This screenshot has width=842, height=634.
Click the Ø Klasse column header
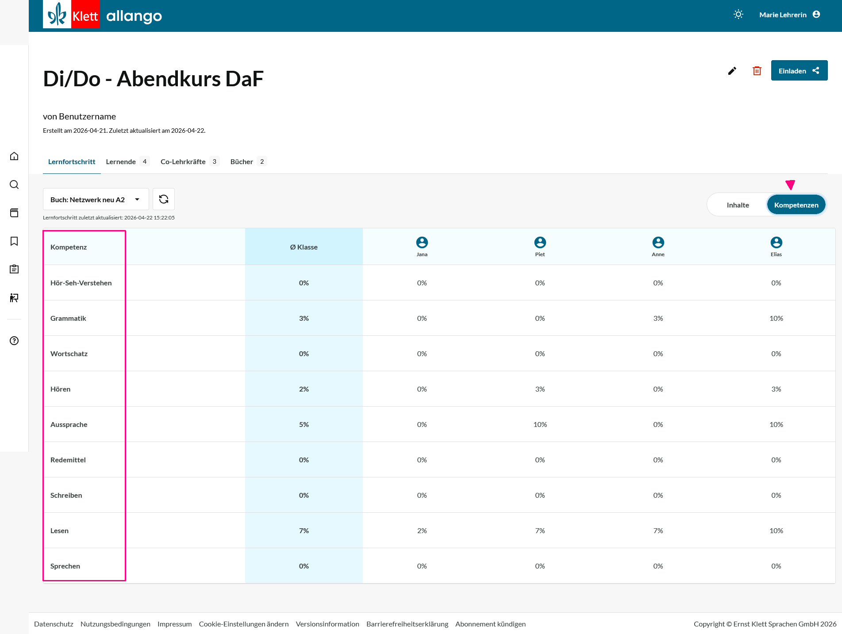coord(304,247)
